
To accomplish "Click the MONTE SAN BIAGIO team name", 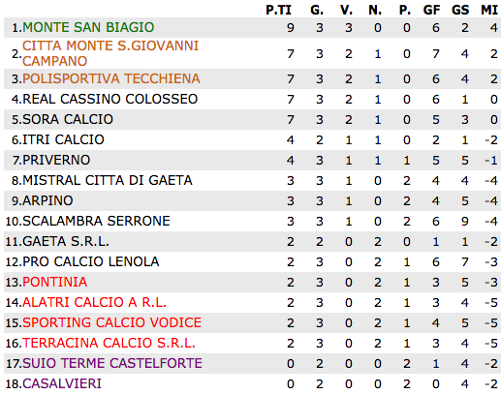I will tap(88, 27).
